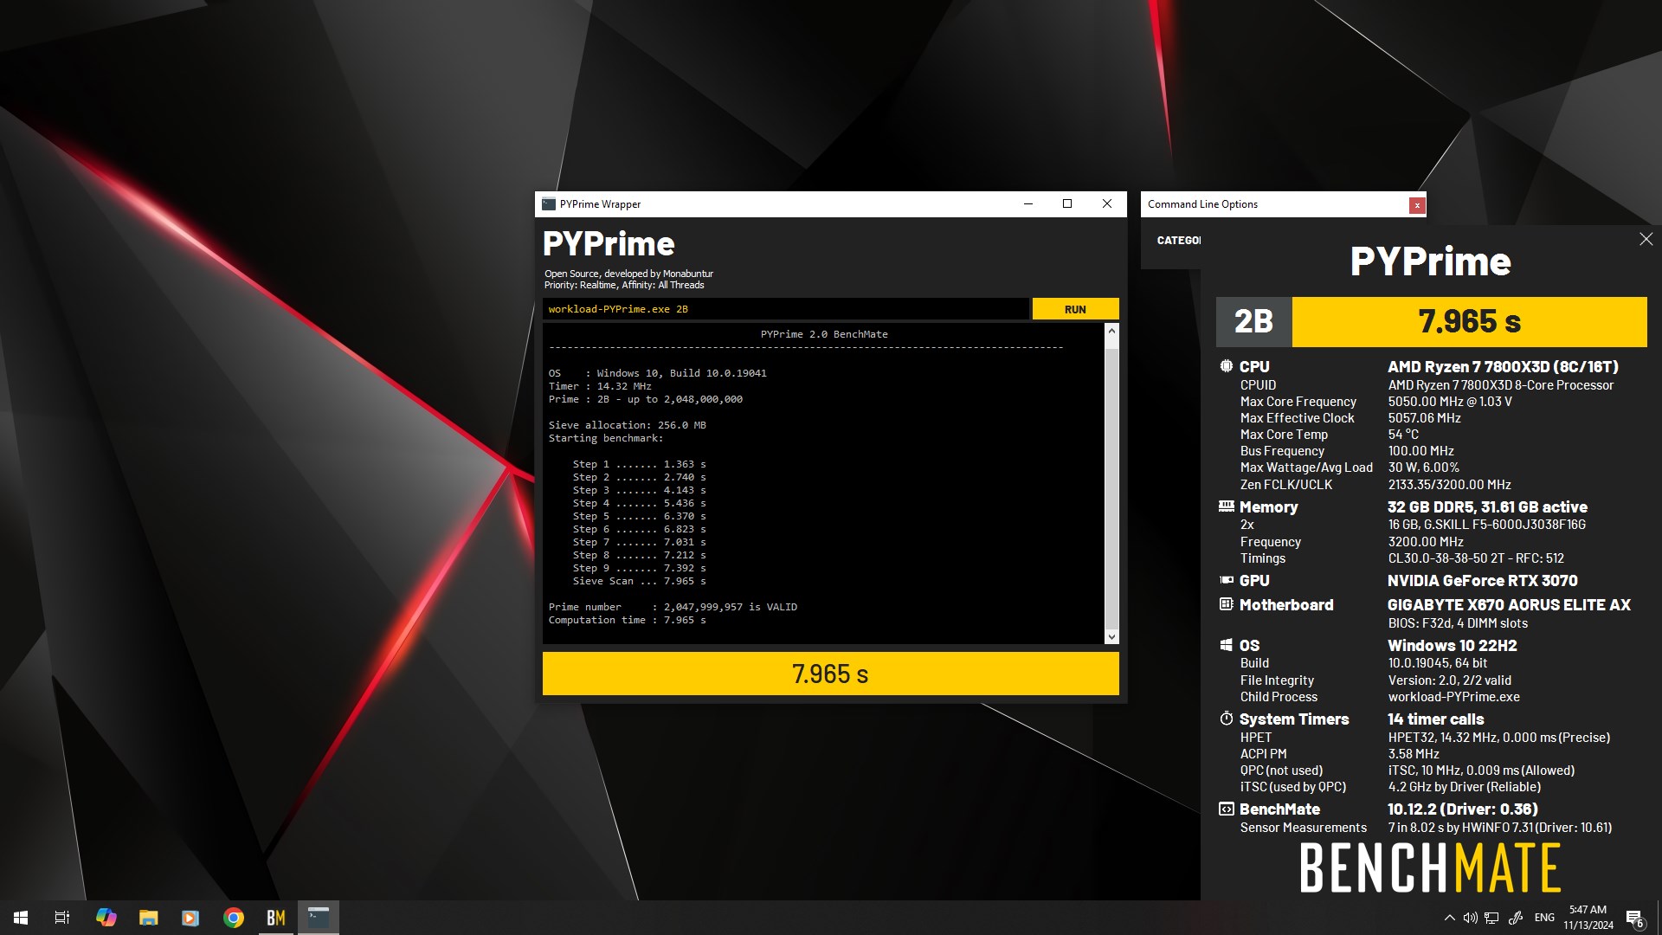Viewport: 1662px width, 935px height.
Task: Click the workload-PYPrime.exe 2B command field
Action: pyautogui.click(x=786, y=309)
